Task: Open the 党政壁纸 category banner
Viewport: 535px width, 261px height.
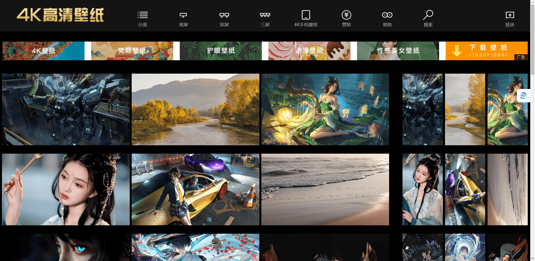Action: [x=132, y=51]
